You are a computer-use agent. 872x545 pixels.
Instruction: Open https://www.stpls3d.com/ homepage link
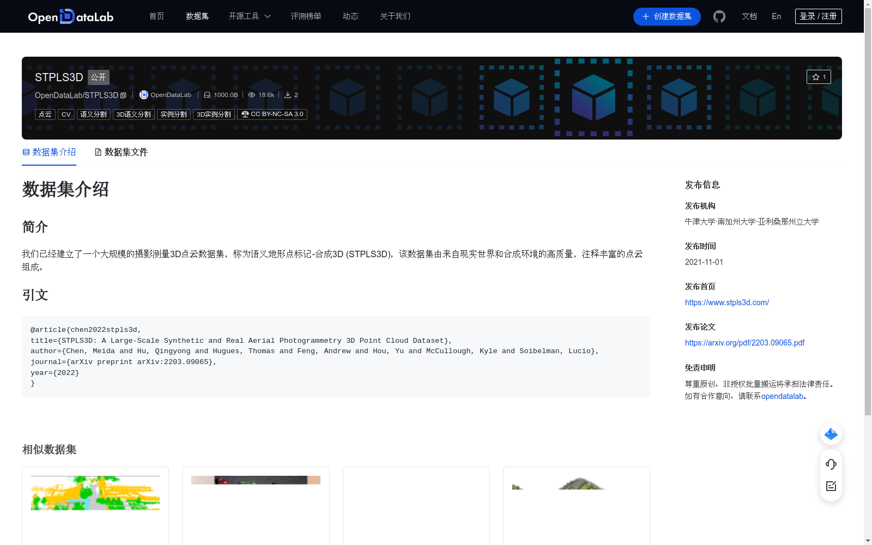click(726, 302)
